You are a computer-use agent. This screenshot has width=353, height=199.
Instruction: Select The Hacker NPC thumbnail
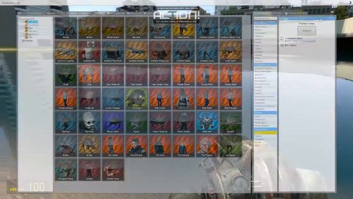[113, 146]
